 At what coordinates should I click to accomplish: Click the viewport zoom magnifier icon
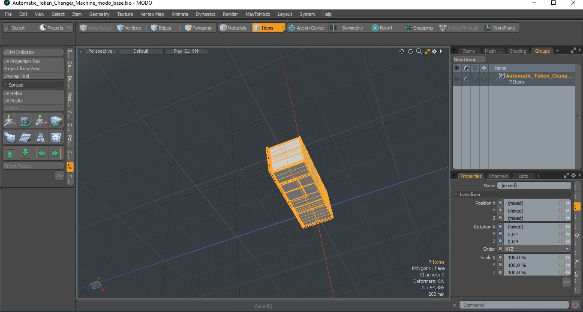419,51
